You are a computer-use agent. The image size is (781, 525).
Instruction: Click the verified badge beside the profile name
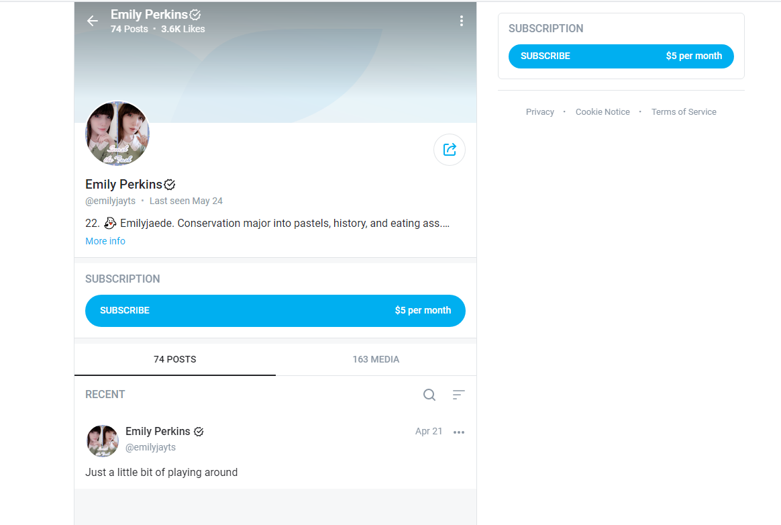170,185
